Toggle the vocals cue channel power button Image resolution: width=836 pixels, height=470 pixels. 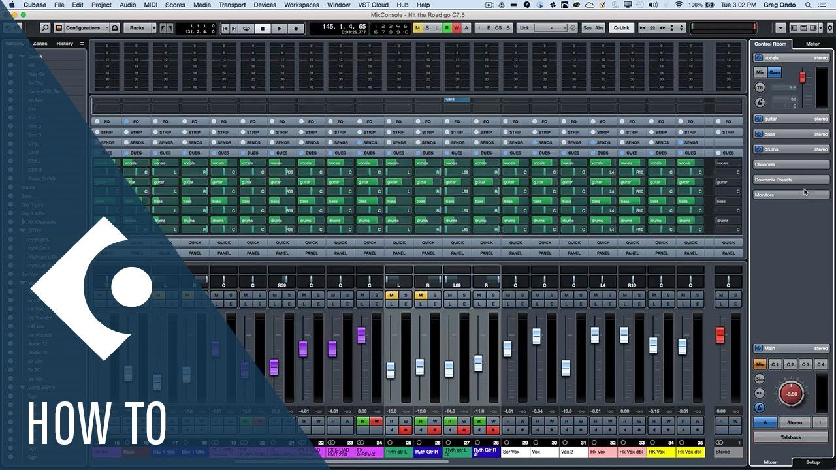coord(759,57)
